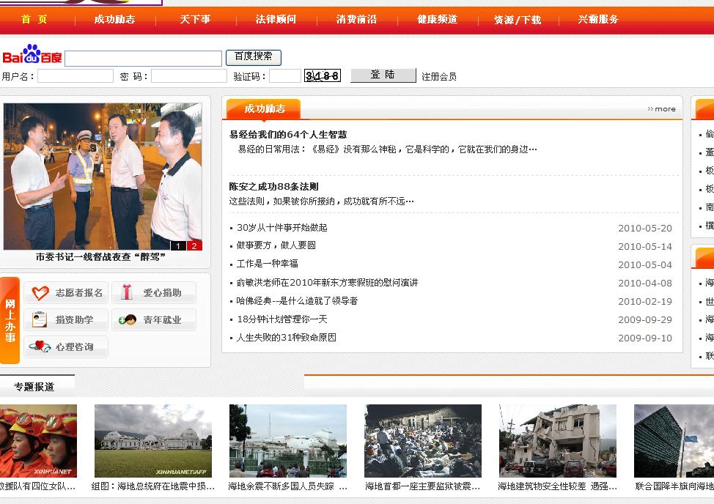Open caption 海地首都一座主要监狱被震…
The image size is (714, 504).
pos(422,486)
